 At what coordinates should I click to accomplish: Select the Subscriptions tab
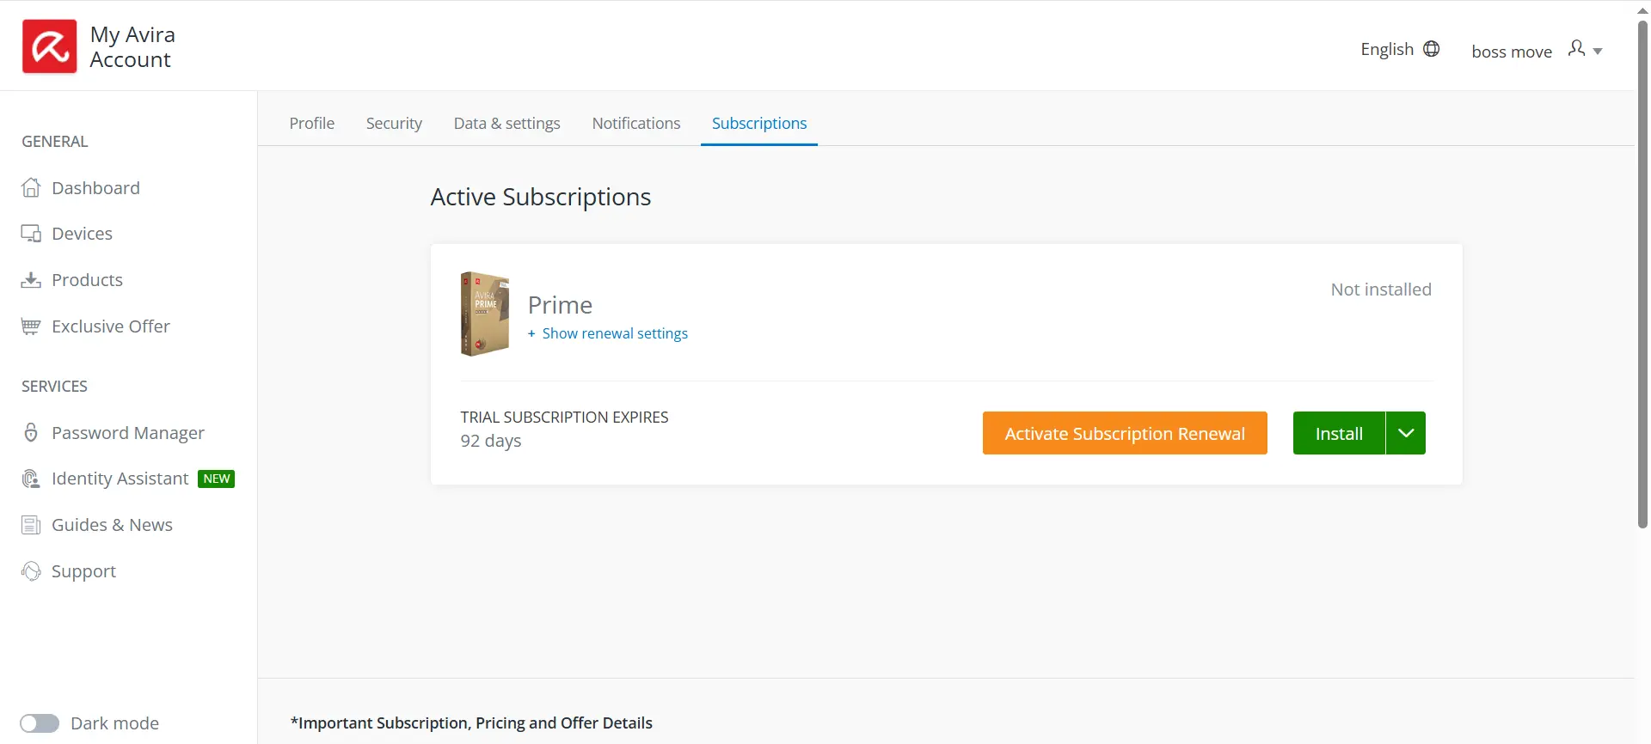point(759,123)
